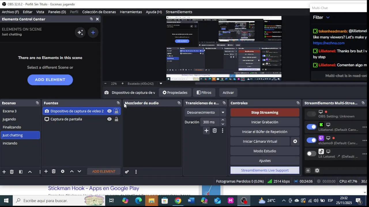Zoom in preview with plus icon
Viewport: 369px width, 207px height.
[123, 83]
